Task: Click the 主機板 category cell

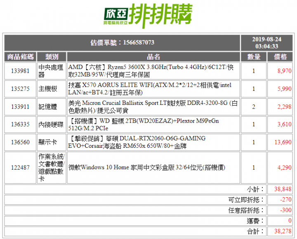Action: 52,89
